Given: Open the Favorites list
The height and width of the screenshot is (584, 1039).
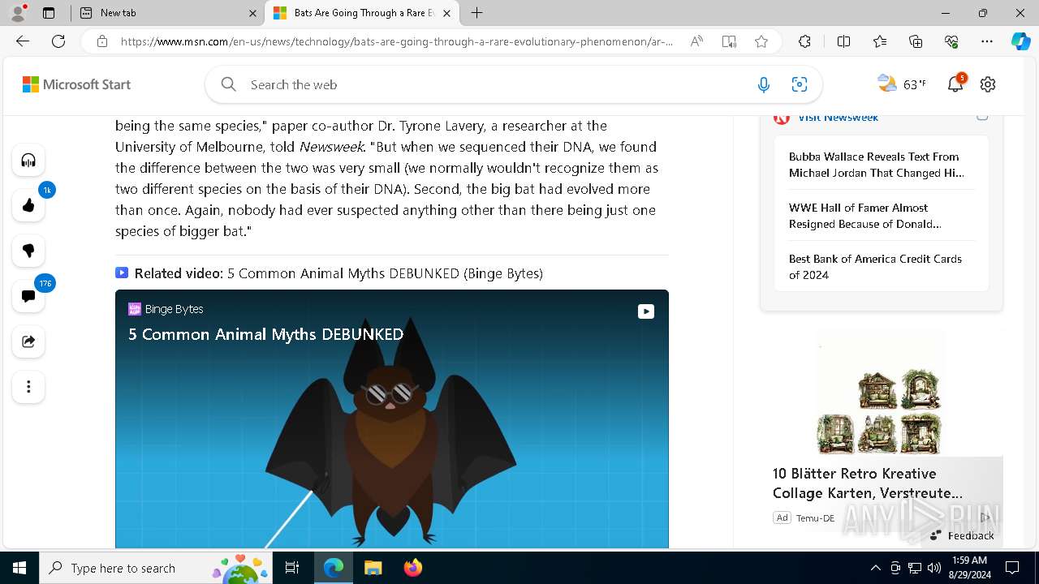Looking at the screenshot, I should click(x=880, y=41).
